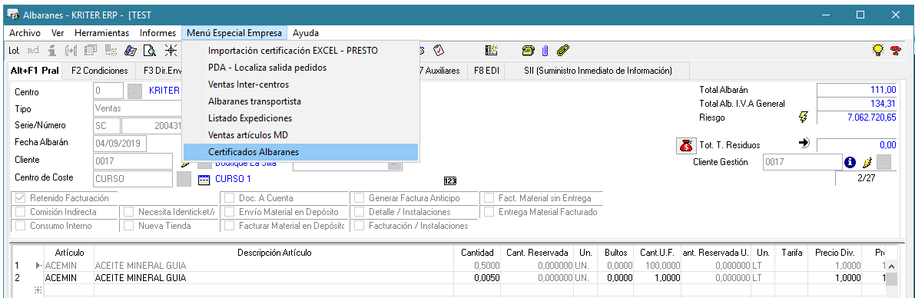Viewport: 915px width, 298px height.
Task: Click the light bulb tips icon
Action: click(x=877, y=51)
